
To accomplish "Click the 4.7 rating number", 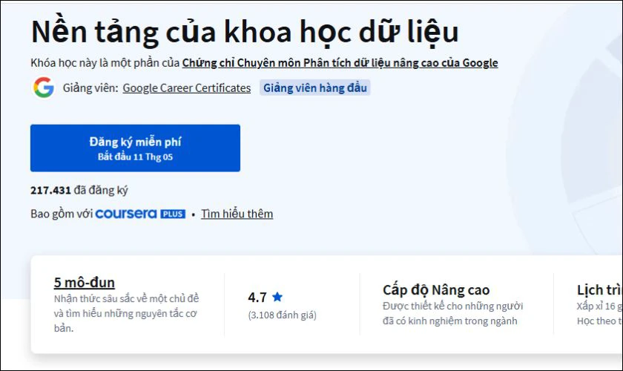I will coord(257,297).
